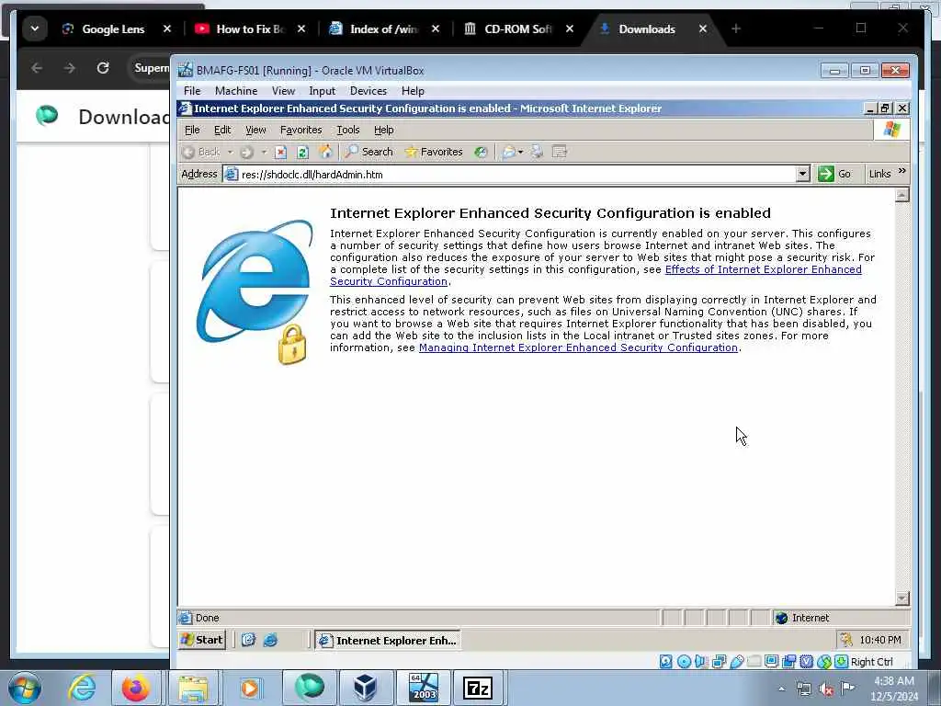The height and width of the screenshot is (706, 941).
Task: Open the Favorites toolbar button
Action: click(x=434, y=152)
